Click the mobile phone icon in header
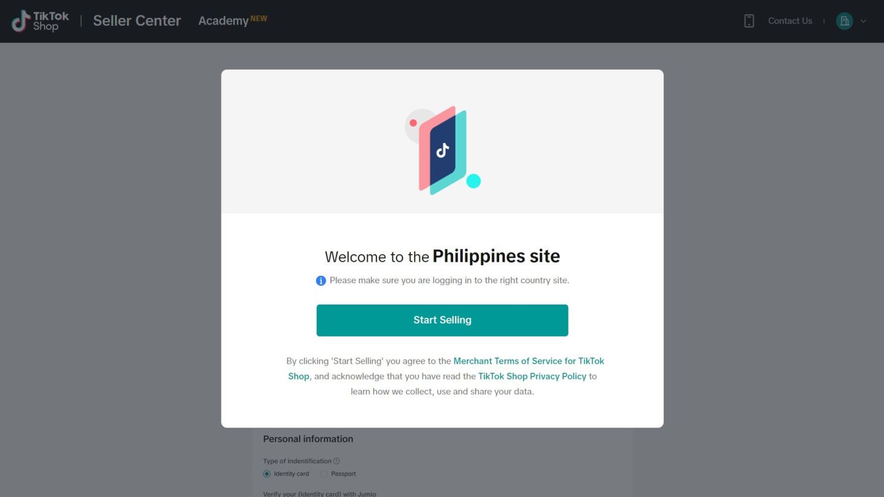884x497 pixels. click(x=749, y=21)
